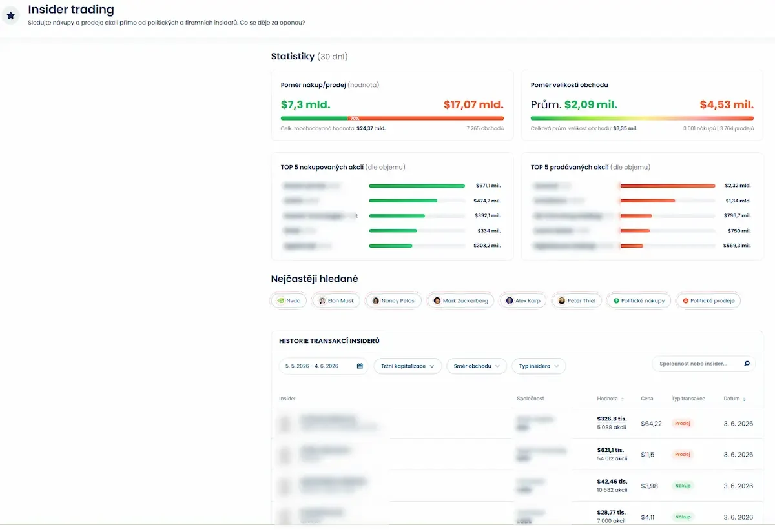Click the $4,11 price cell
This screenshot has width=775, height=532.
pyautogui.click(x=648, y=517)
